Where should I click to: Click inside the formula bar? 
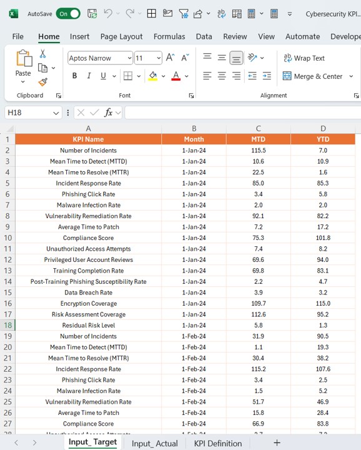242,112
